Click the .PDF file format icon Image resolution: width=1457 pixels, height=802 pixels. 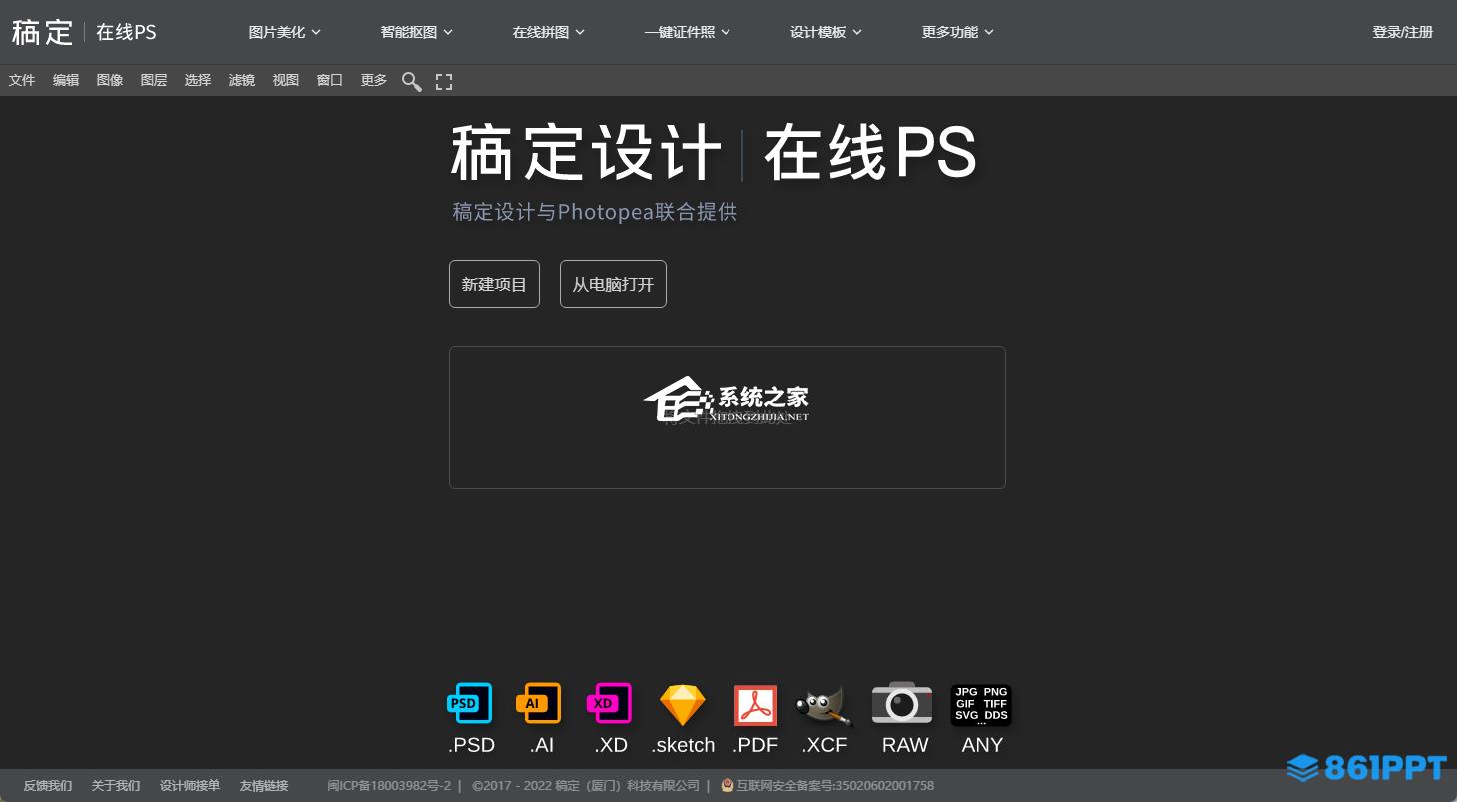click(755, 705)
